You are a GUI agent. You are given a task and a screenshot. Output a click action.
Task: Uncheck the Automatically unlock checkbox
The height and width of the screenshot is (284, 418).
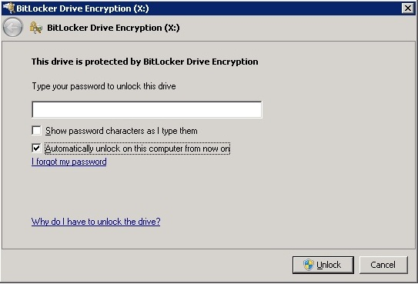coord(36,148)
